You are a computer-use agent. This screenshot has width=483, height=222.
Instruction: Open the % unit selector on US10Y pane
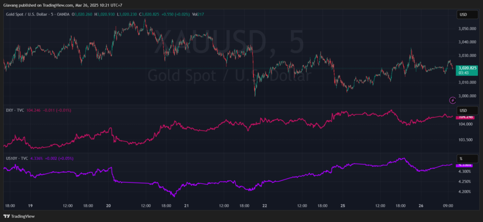click(467, 158)
